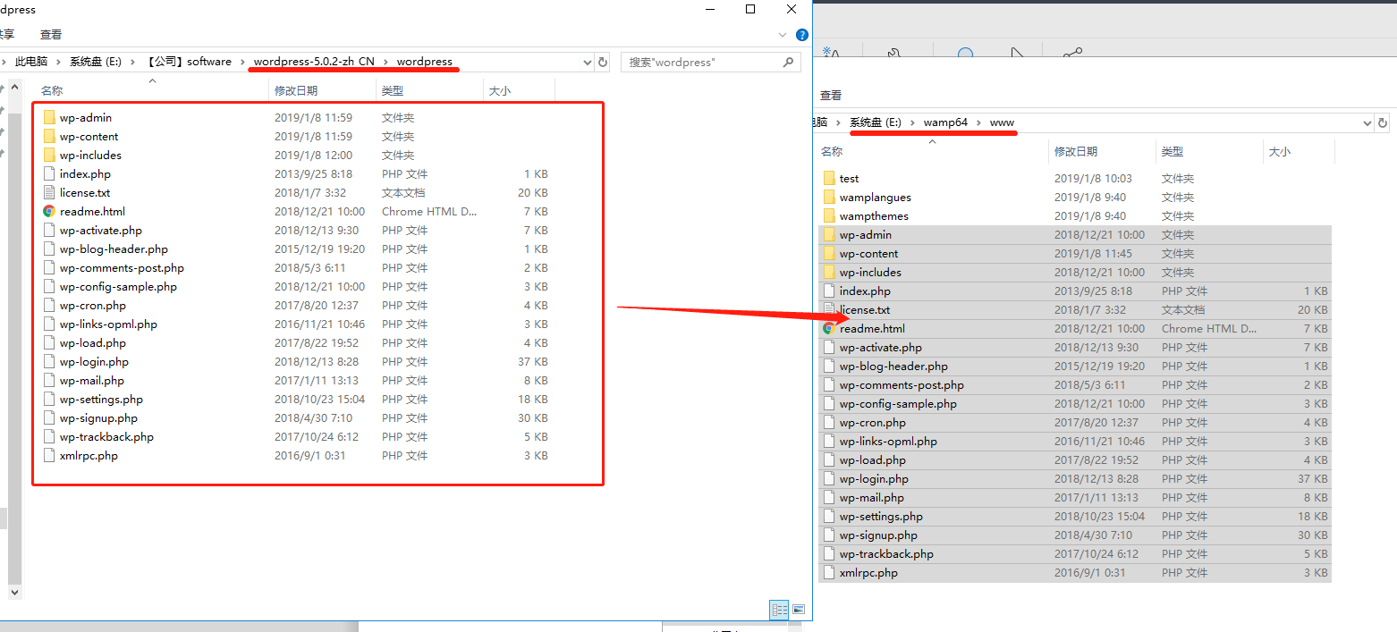This screenshot has width=1397, height=632.
Task: Sort by 大小 column in wordpress window
Action: [x=500, y=90]
